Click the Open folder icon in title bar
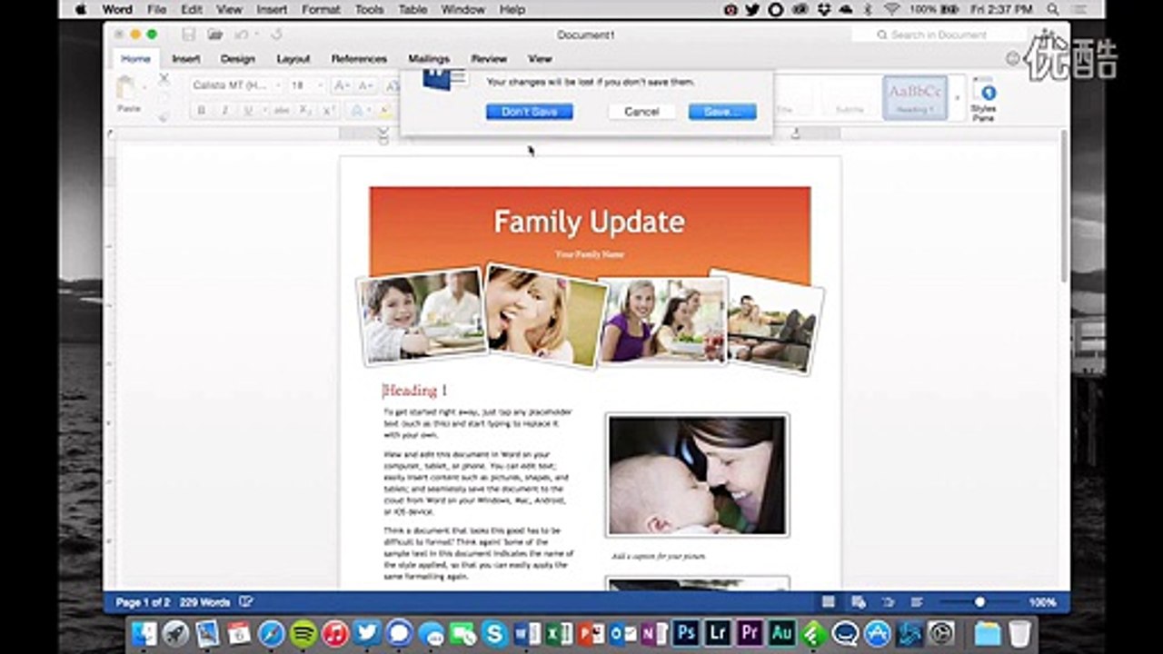Viewport: 1163px width, 654px height. (x=214, y=35)
